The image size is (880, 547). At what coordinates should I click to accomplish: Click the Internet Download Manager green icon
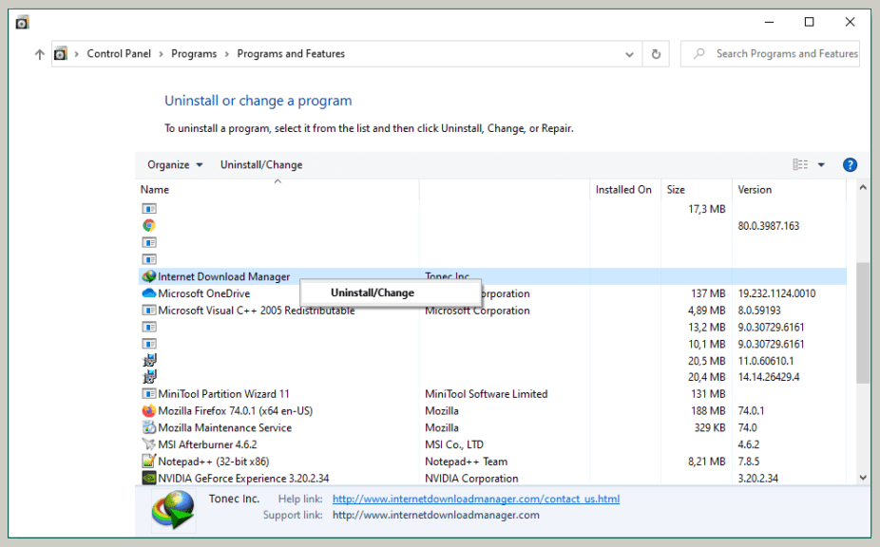(x=149, y=276)
